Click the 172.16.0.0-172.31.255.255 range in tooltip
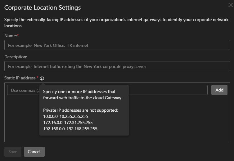234x161 pixels. point(68,123)
